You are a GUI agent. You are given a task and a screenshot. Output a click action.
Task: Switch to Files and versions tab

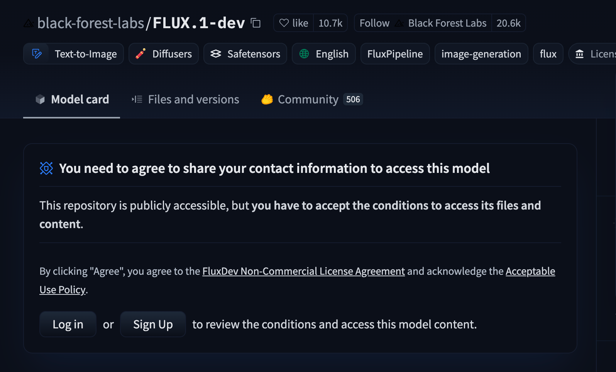pos(185,100)
